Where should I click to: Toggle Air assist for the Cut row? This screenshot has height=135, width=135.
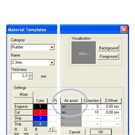71,112
